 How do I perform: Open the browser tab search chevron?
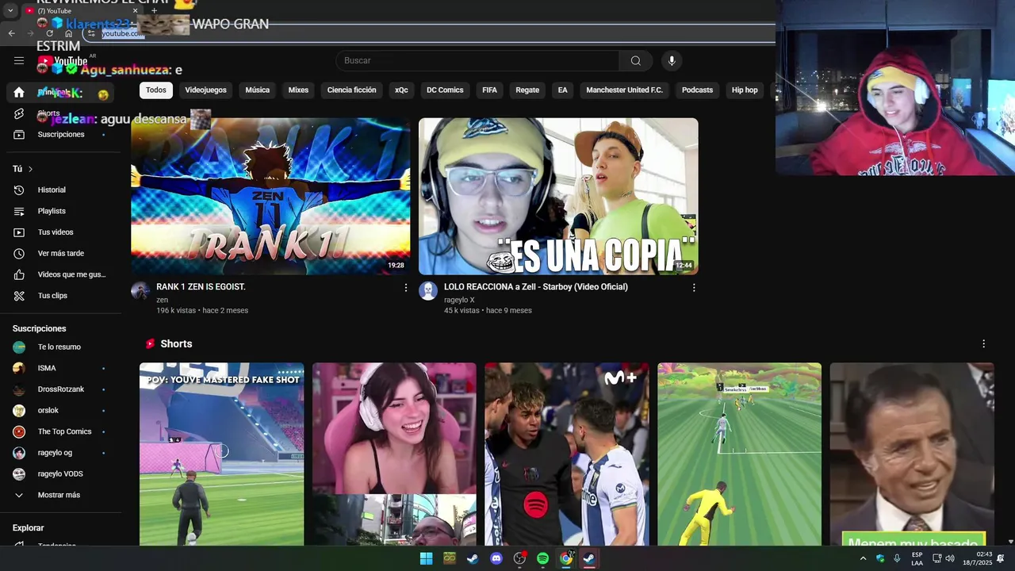[x=10, y=11]
